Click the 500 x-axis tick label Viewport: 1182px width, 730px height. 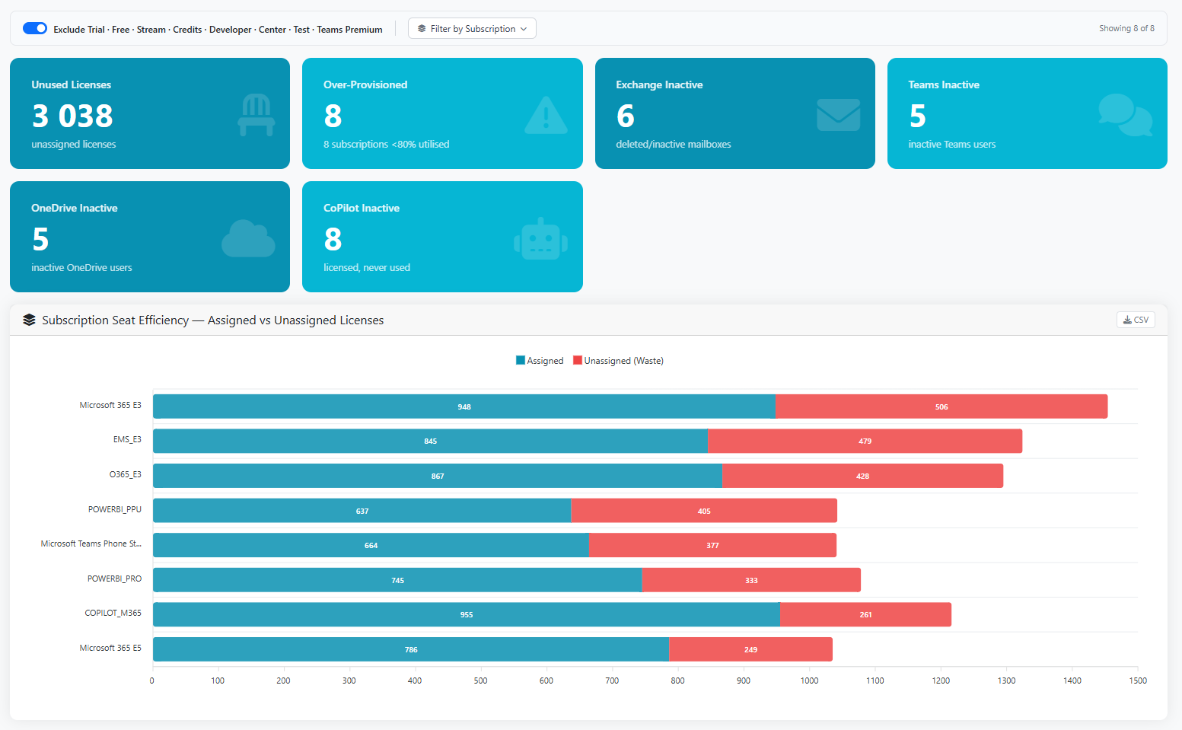(x=480, y=681)
